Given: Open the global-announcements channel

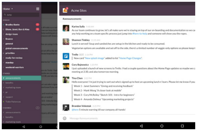Looking at the screenshot, I should coord(17,48).
